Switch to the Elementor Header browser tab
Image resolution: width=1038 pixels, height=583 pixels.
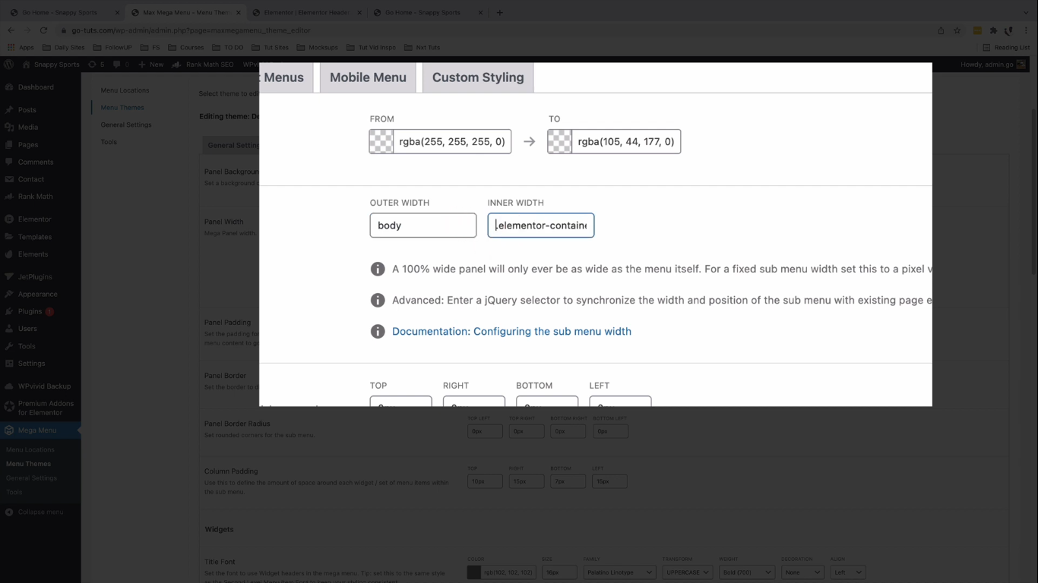pos(305,13)
